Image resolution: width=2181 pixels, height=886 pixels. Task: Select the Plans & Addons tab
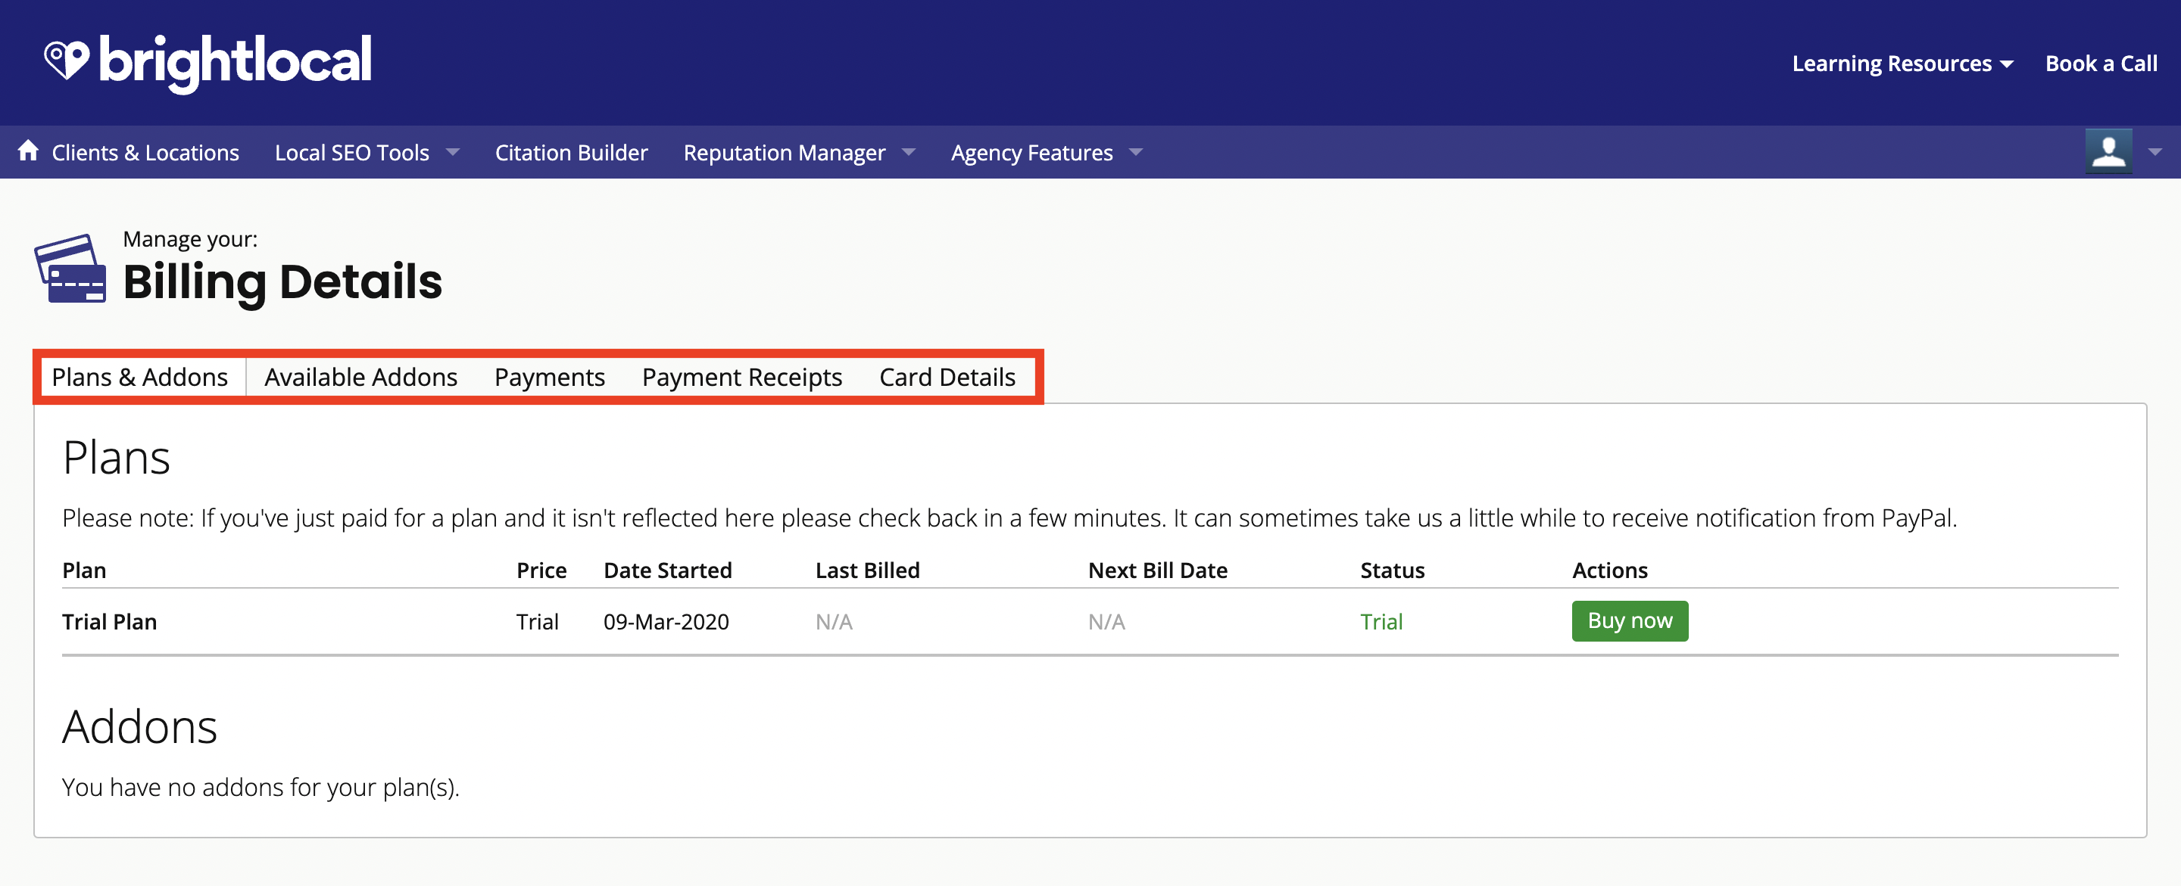pyautogui.click(x=139, y=377)
